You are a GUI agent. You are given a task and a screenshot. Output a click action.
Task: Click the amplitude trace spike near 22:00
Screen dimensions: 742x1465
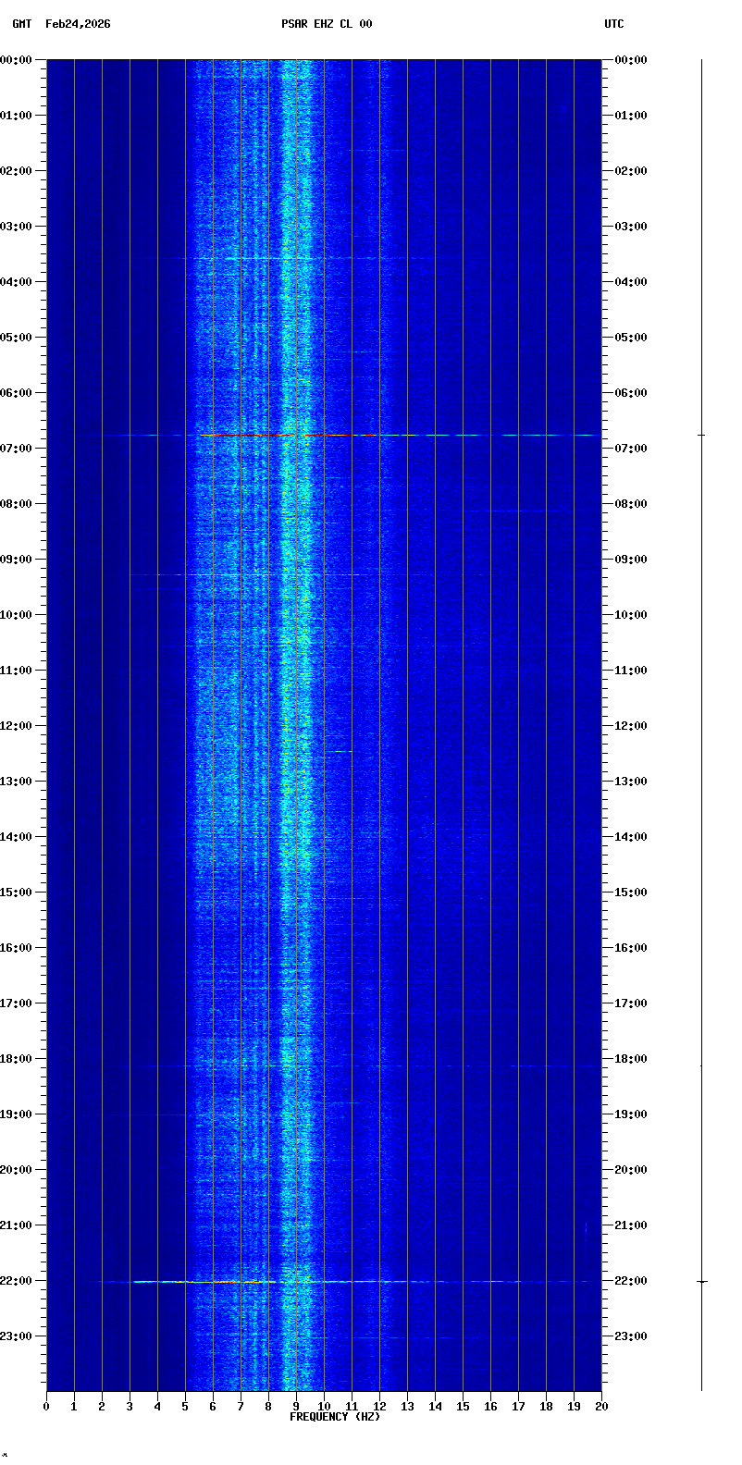point(702,1282)
